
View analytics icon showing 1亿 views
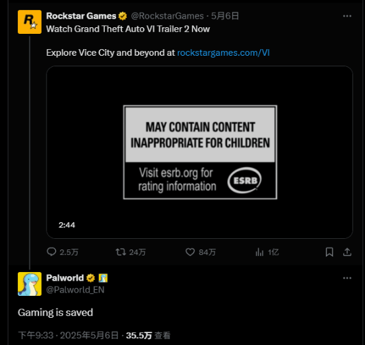tap(259, 252)
